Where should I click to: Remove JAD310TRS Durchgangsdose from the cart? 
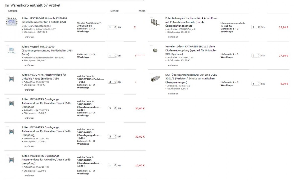[x=29, y=118]
